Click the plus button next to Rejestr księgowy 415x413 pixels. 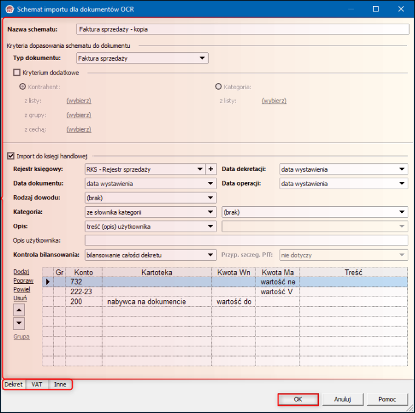pos(211,169)
